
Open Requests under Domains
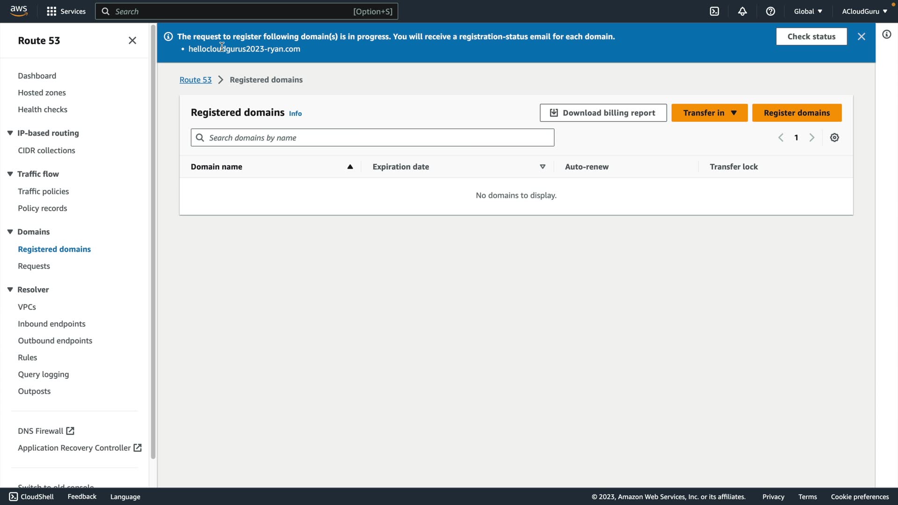tap(34, 266)
